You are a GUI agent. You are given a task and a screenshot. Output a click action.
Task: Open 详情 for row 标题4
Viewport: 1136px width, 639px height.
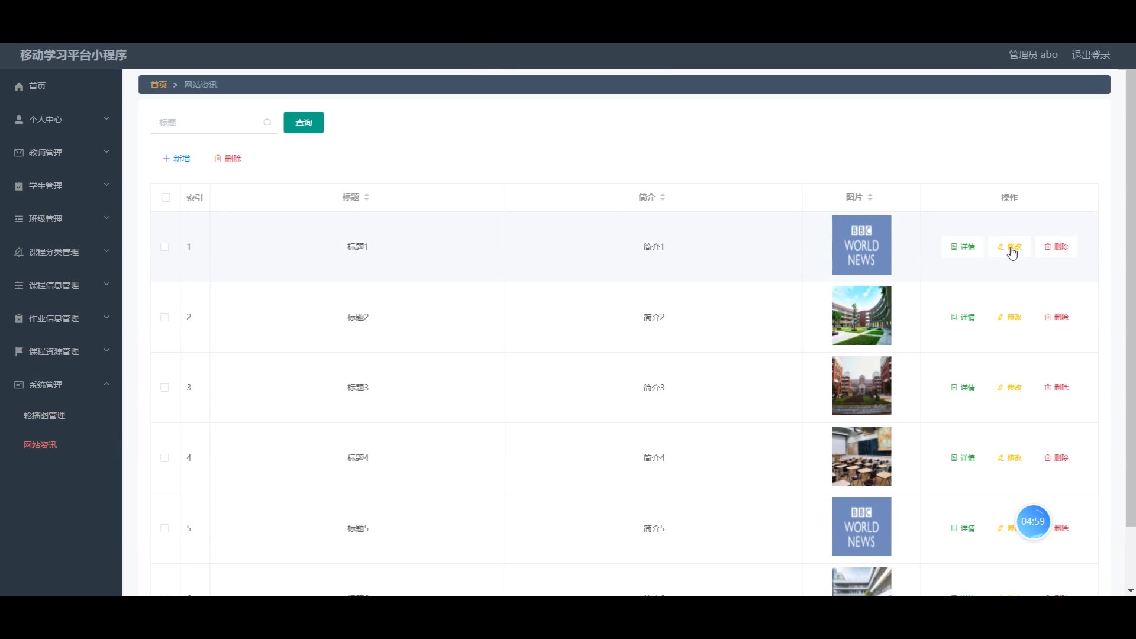(963, 458)
